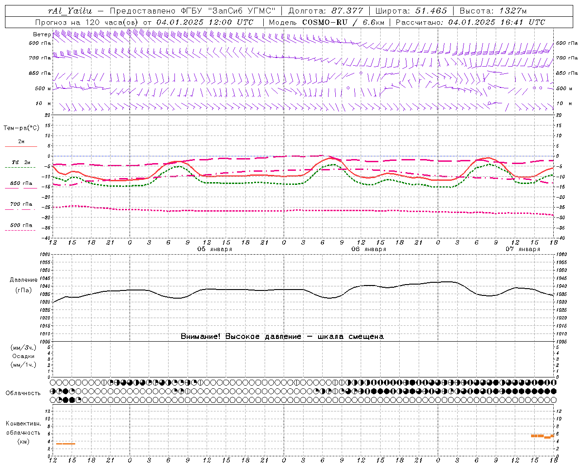Click the model label COSMO-RU / 6.6км
580x464 pixels.
343,22
